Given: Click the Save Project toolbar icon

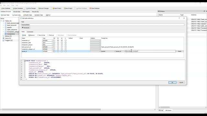Looking at the screenshot, I should coord(65,8).
